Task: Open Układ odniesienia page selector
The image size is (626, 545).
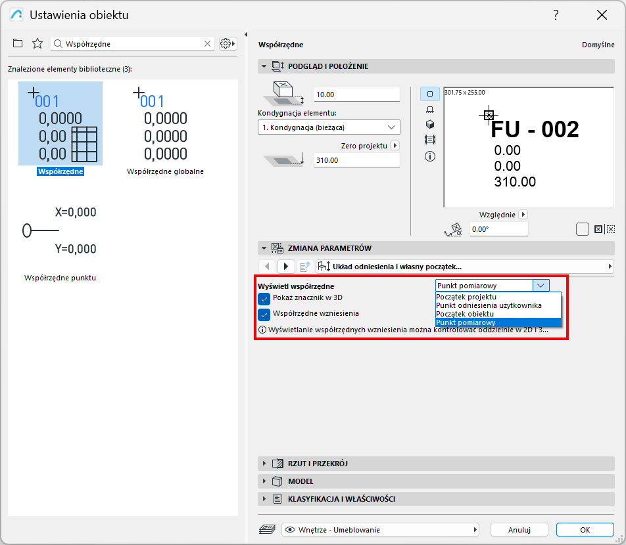Action: 465,267
